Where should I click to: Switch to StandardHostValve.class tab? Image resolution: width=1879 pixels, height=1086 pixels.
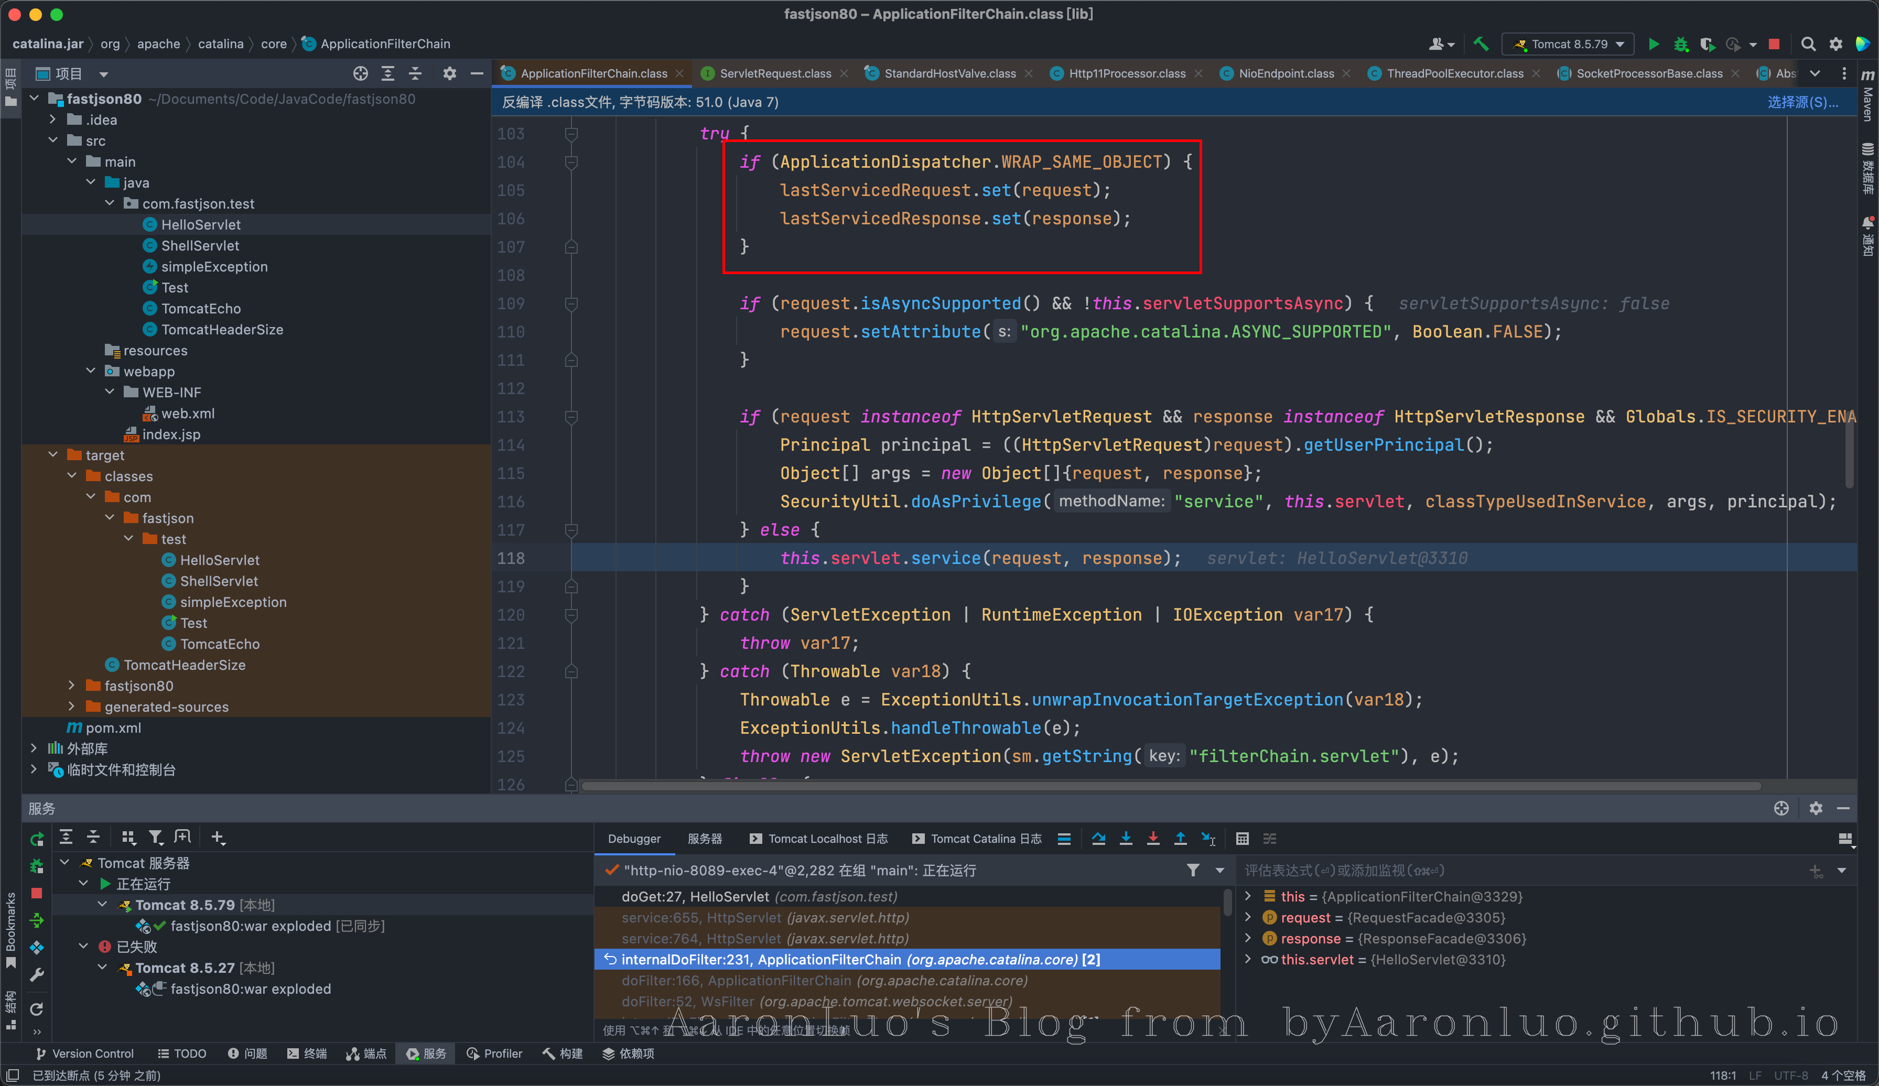949,73
